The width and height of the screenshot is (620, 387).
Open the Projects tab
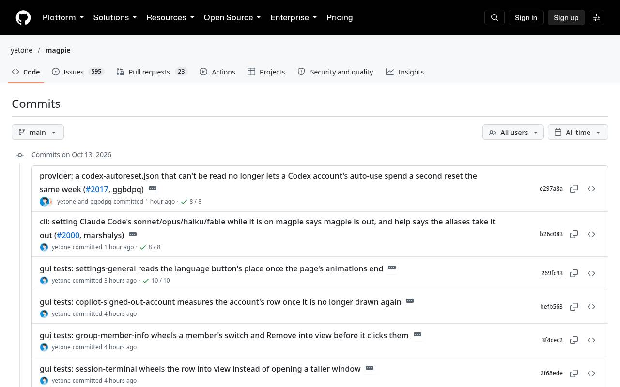(x=266, y=72)
